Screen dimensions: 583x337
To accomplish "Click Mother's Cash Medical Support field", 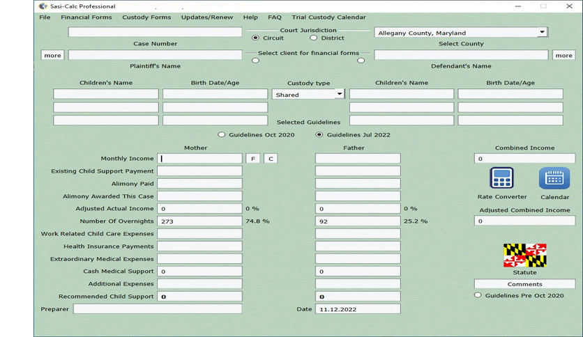I will click(199, 272).
